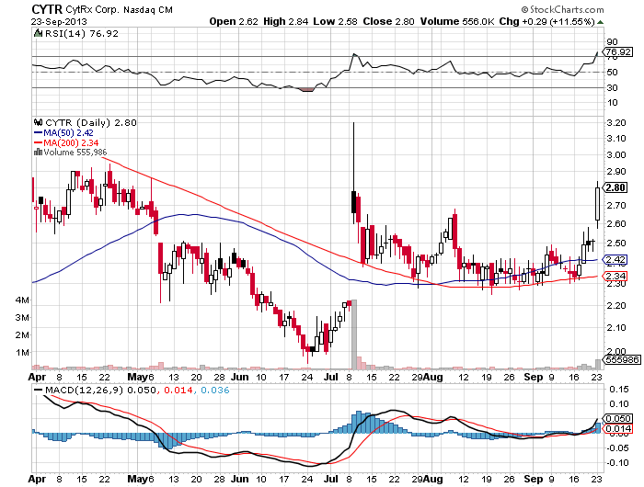The height and width of the screenshot is (487, 644).
Task: Click the 3.00 price axis label
Action: coord(616,154)
